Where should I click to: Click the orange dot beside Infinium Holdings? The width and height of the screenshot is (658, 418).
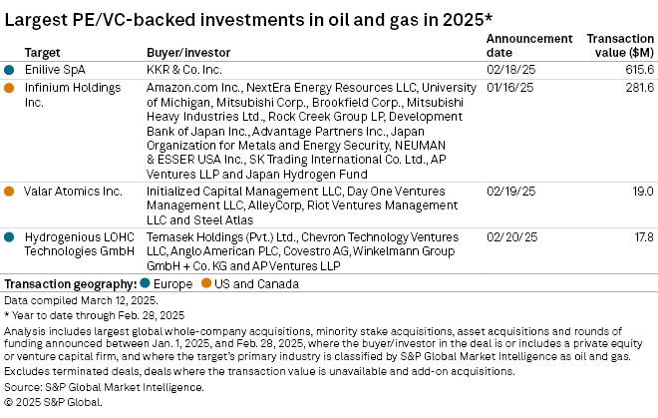[x=9, y=88]
